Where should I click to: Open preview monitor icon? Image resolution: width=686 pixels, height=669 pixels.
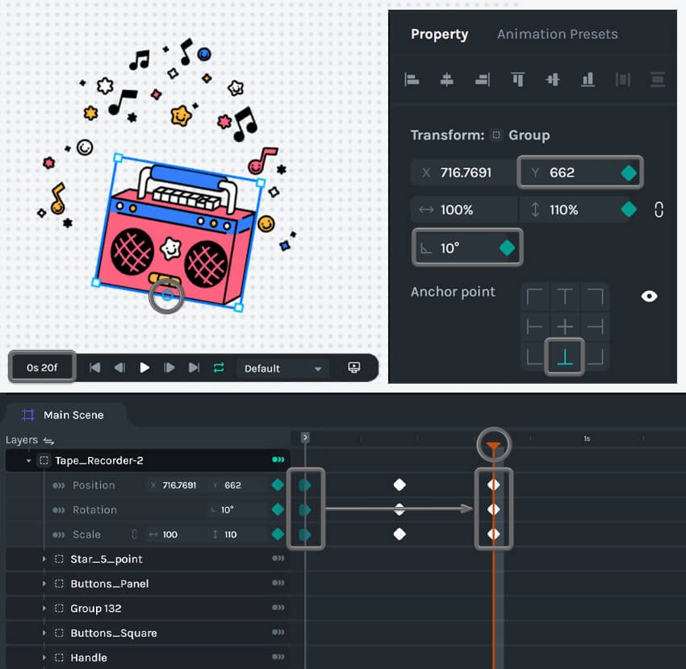pyautogui.click(x=354, y=368)
